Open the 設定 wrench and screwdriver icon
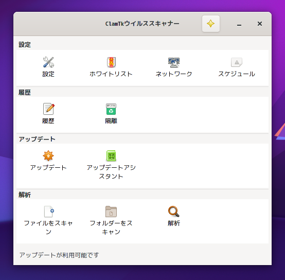This screenshot has width=285, height=280. pos(48,62)
